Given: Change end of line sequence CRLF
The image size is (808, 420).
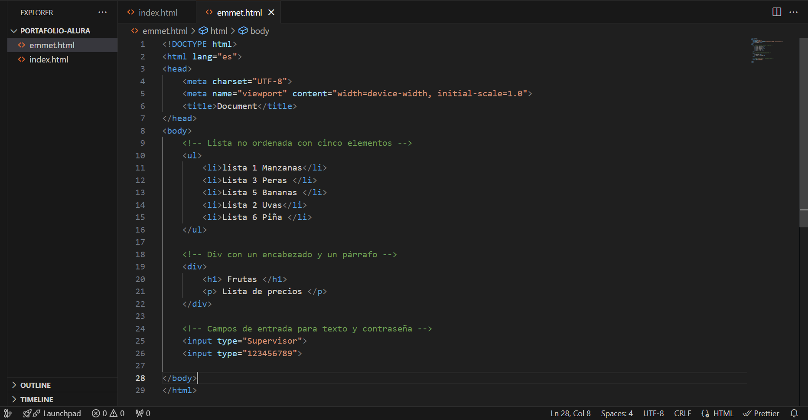Looking at the screenshot, I should [683, 413].
